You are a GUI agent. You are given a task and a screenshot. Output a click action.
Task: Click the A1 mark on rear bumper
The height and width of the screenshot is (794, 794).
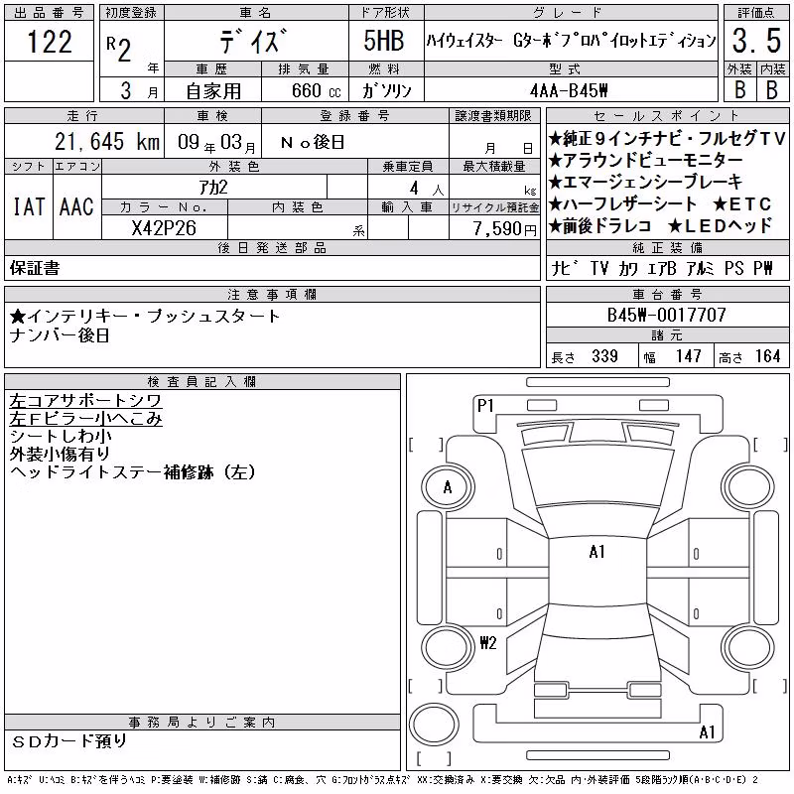(707, 732)
